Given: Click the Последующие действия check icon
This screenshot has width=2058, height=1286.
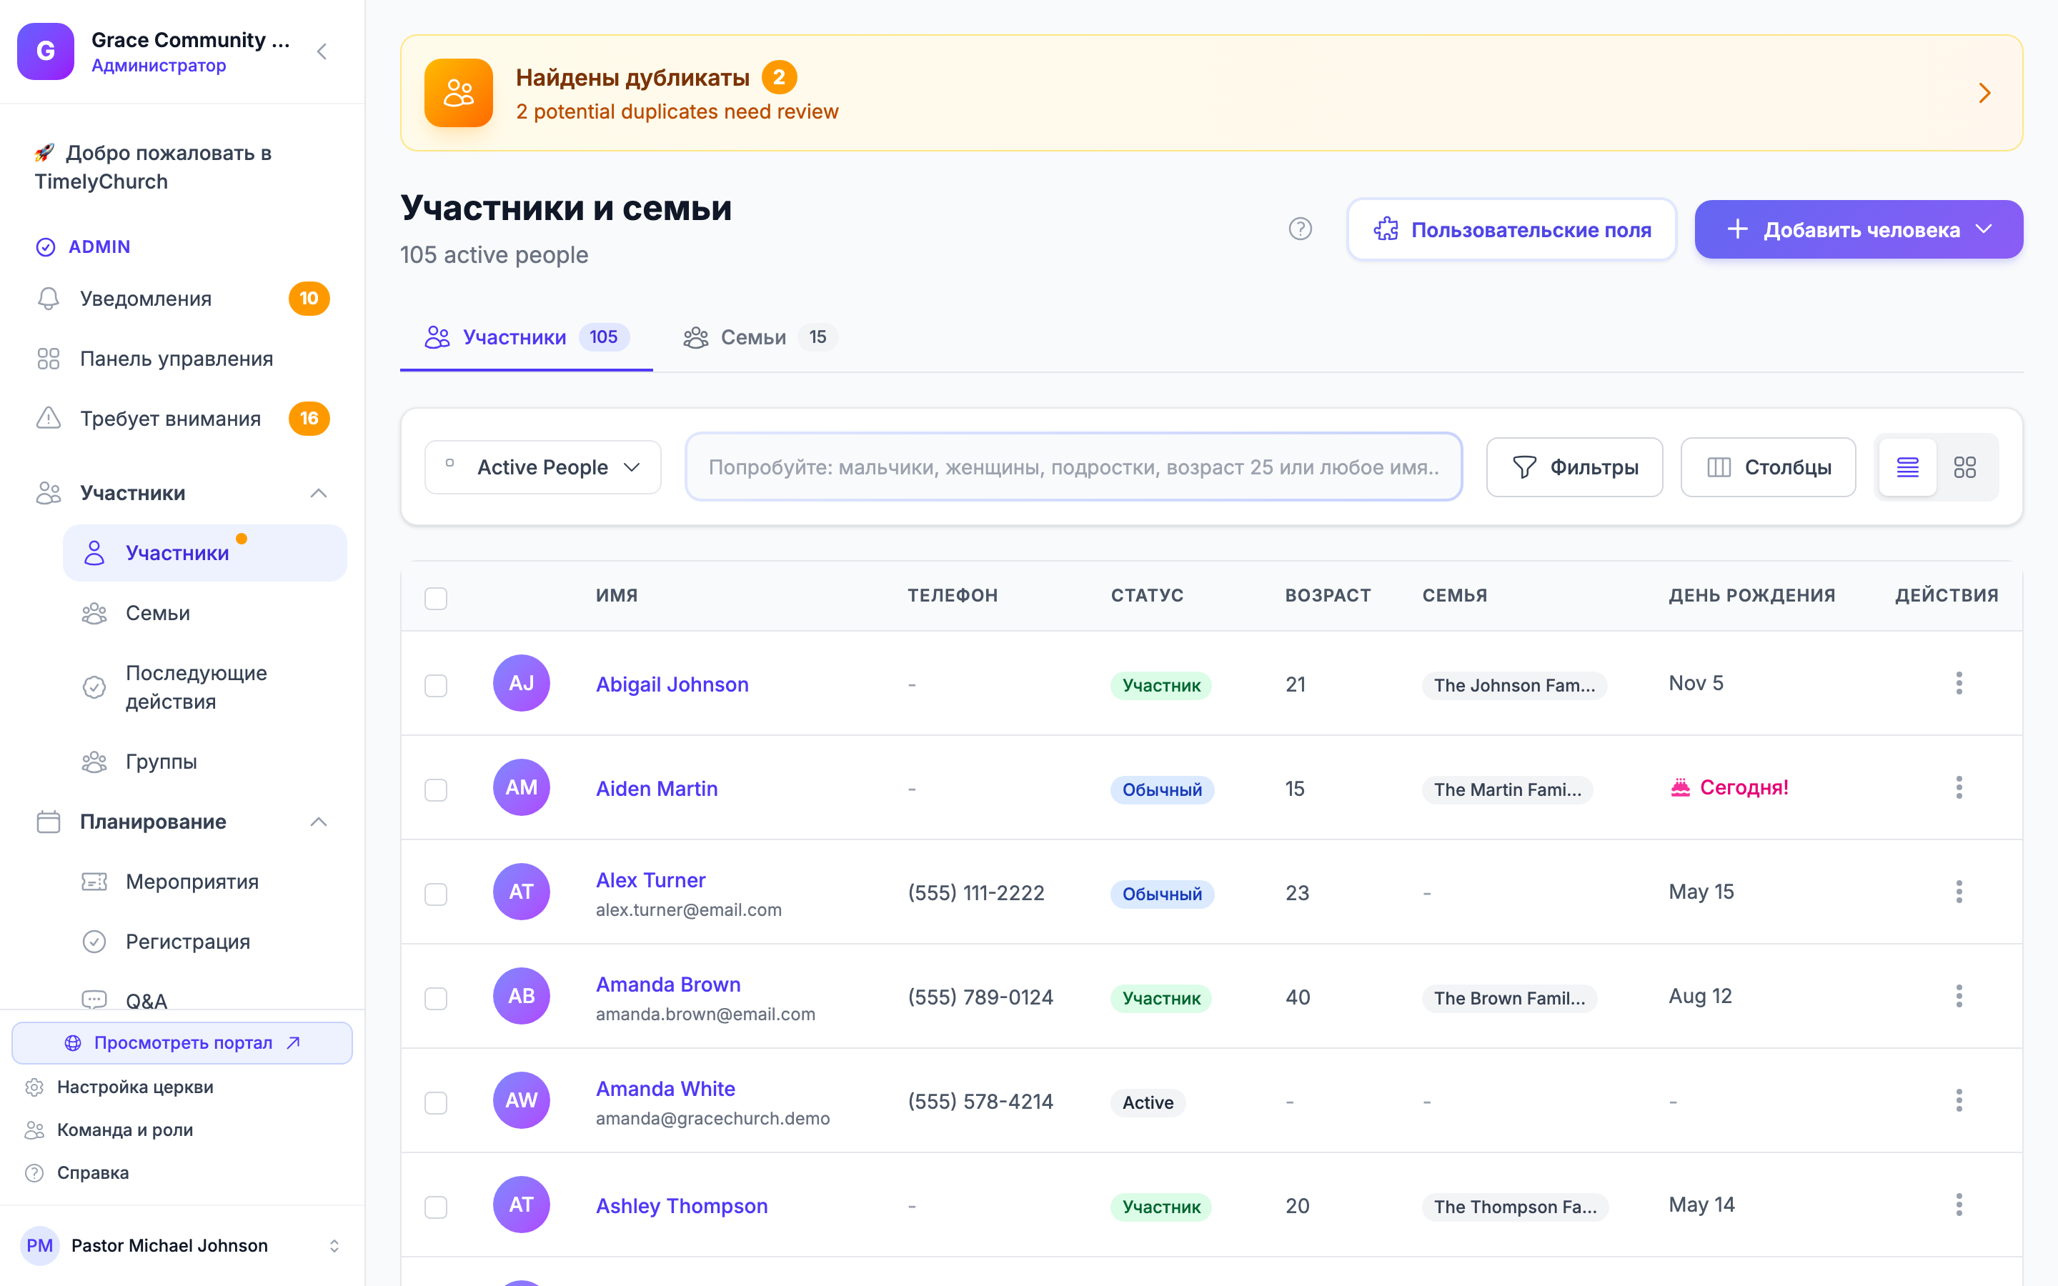Looking at the screenshot, I should point(94,687).
